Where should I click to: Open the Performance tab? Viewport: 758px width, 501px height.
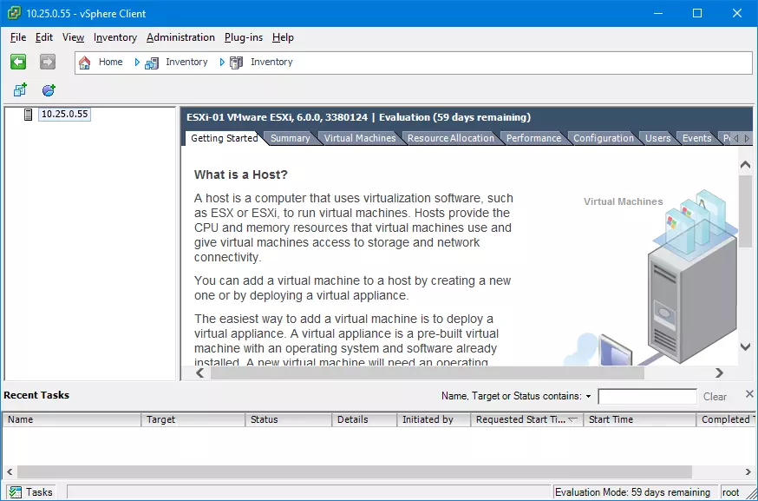coord(533,138)
